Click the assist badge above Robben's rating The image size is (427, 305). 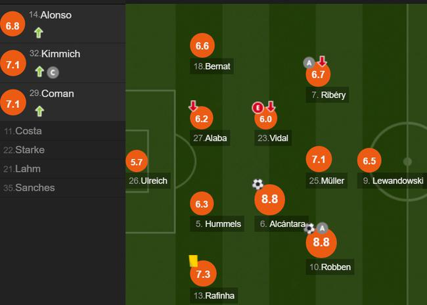point(322,228)
